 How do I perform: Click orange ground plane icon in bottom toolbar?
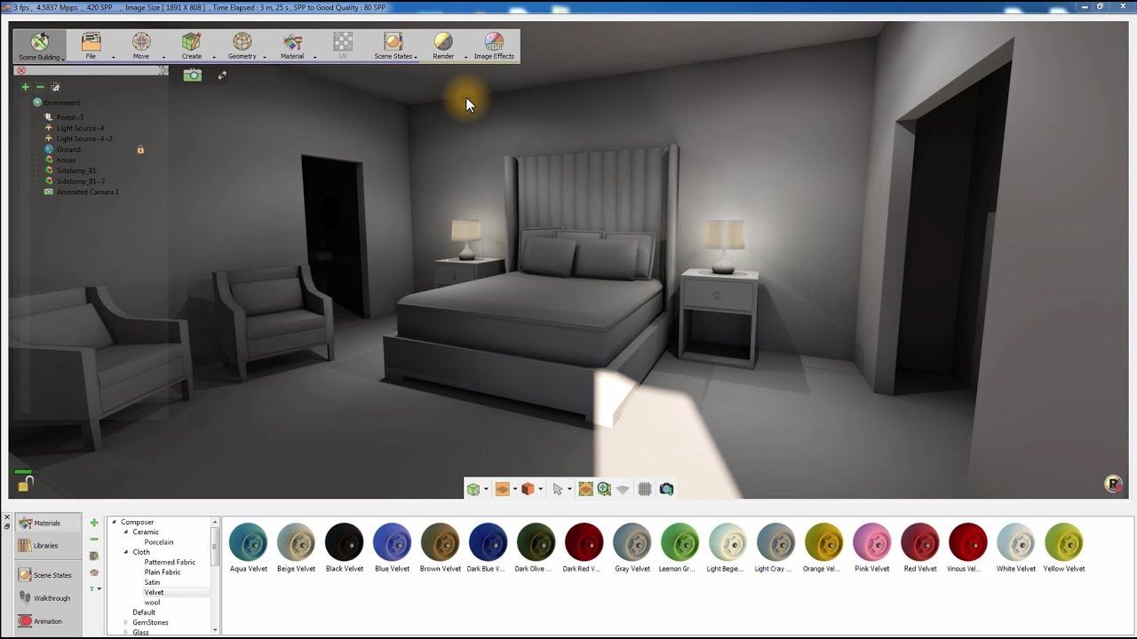pos(502,489)
